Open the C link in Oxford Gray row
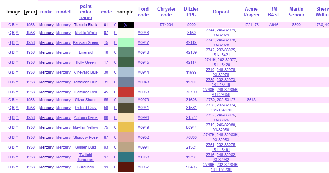329x173 pixels. [x=115, y=108]
